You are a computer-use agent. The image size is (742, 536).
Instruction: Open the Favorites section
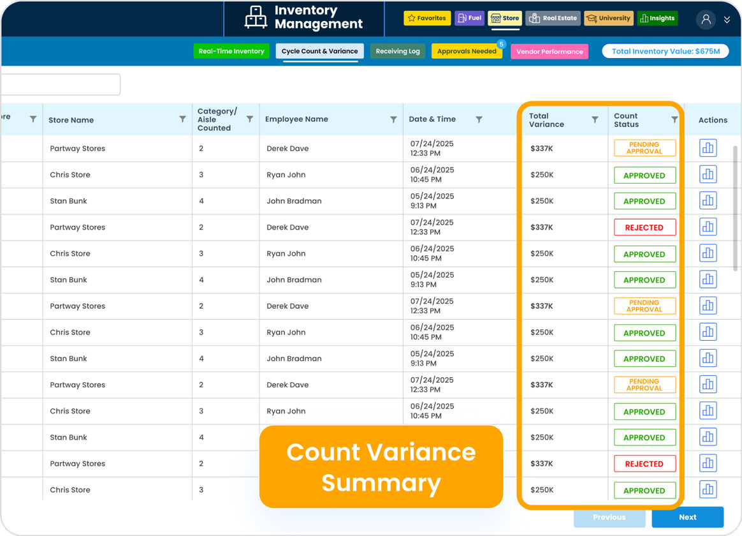tap(427, 19)
